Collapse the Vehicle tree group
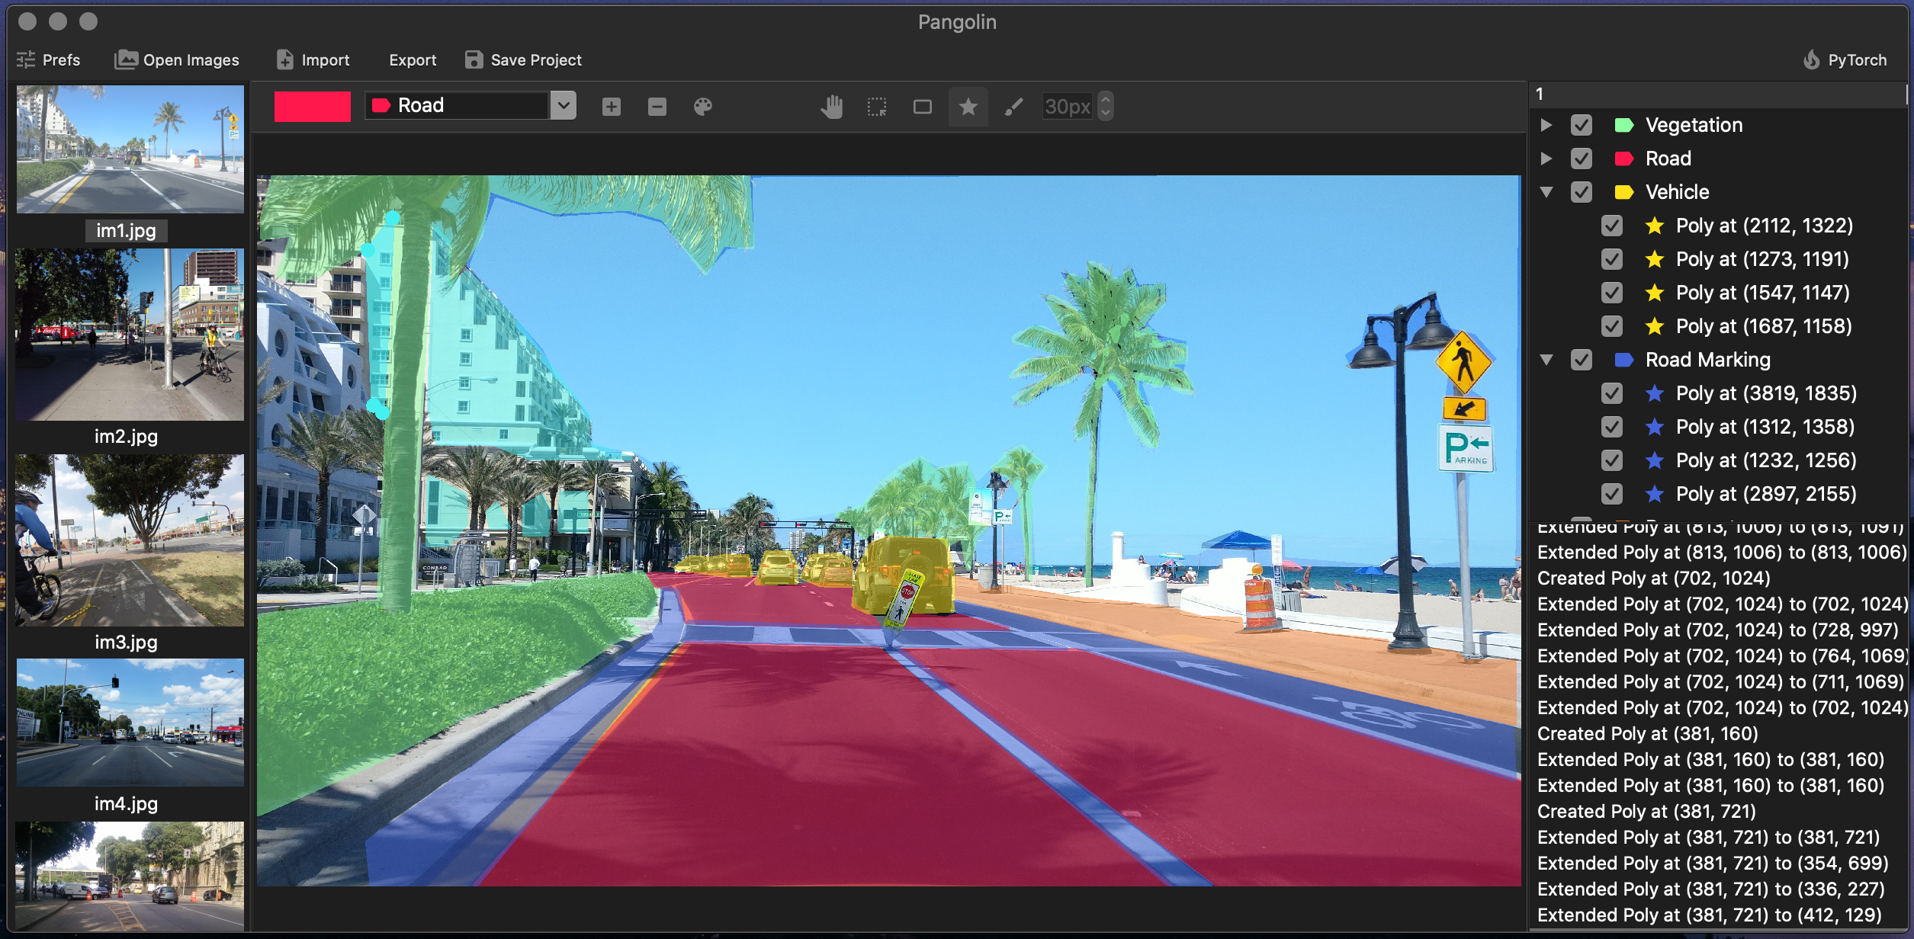The image size is (1914, 939). click(1546, 192)
